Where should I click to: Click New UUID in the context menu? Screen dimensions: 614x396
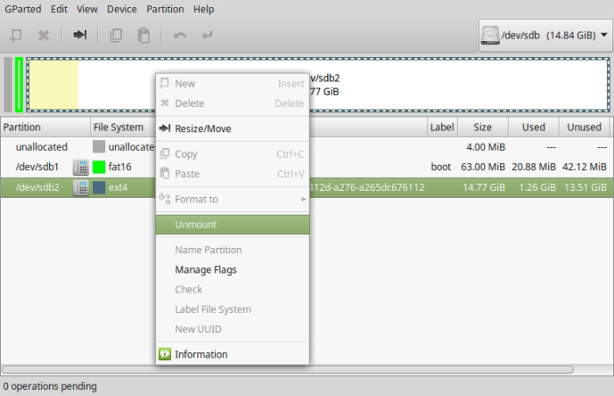232,329
